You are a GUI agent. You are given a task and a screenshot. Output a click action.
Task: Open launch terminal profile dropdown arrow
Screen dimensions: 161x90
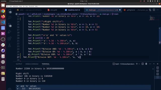139,64
